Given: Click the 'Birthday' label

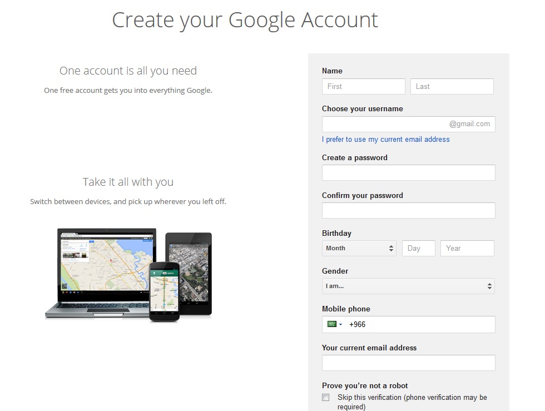Looking at the screenshot, I should 336,234.
